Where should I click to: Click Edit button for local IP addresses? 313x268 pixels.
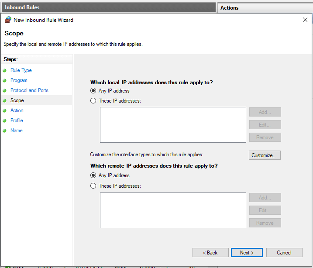265,124
